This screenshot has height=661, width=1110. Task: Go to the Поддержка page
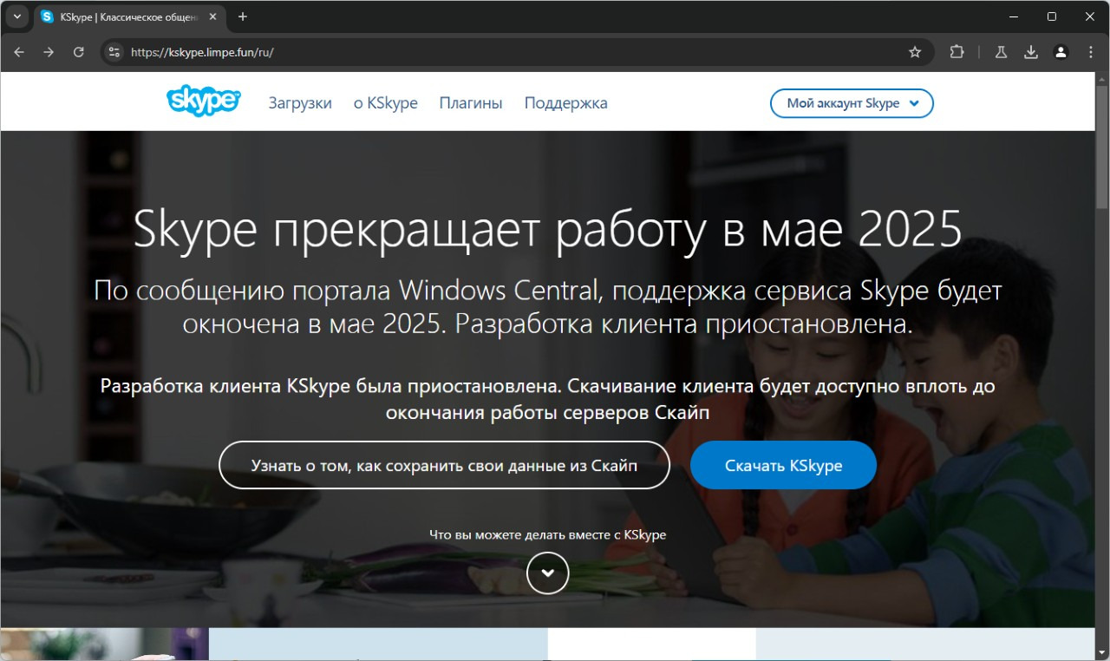point(565,103)
